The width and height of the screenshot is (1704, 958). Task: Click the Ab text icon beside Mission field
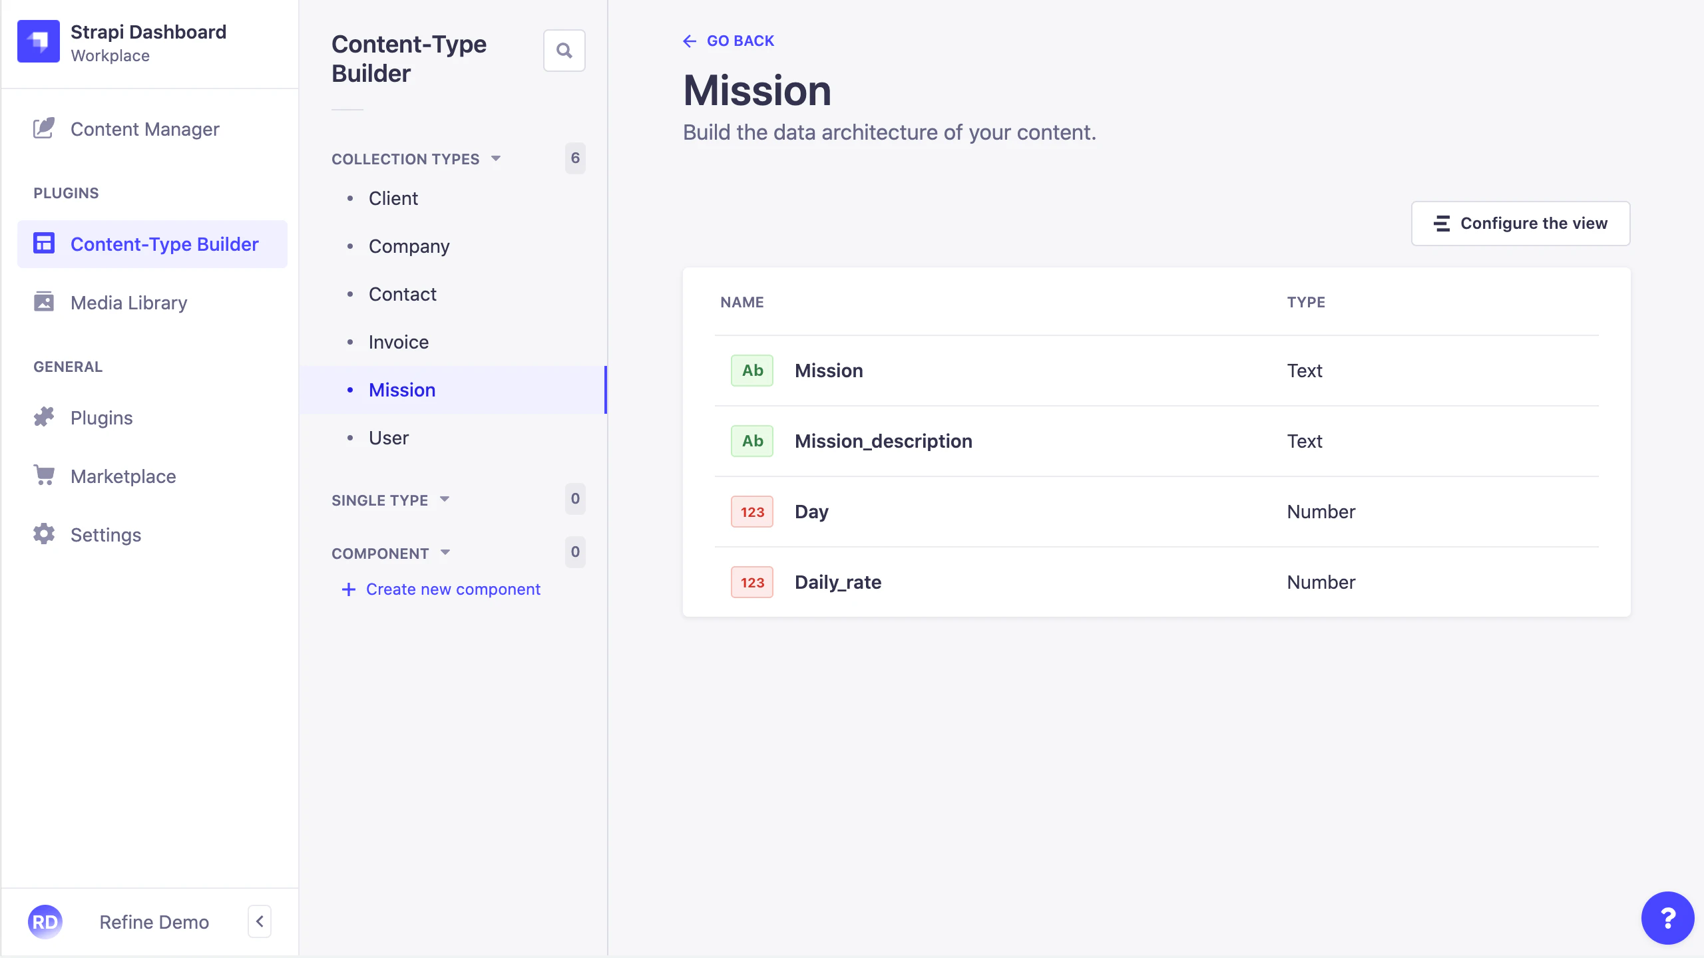coord(751,370)
